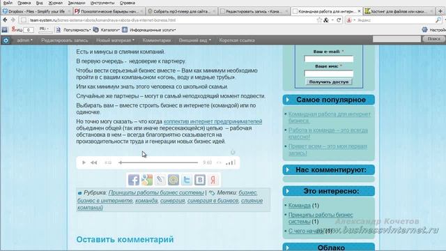The image size is (446, 251).
Task: Expand the Новый материал menu
Action: coord(115,40)
